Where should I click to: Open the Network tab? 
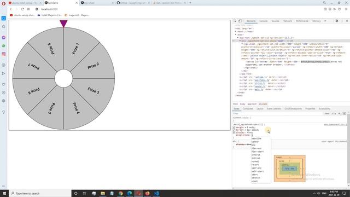(288, 21)
